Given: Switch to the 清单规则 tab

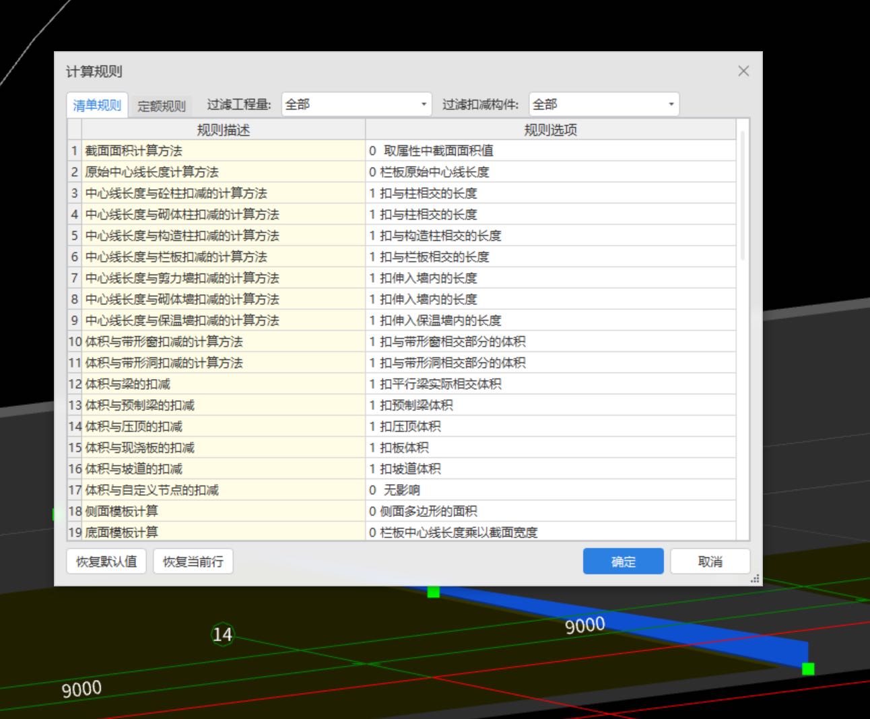Looking at the screenshot, I should pyautogui.click(x=97, y=105).
